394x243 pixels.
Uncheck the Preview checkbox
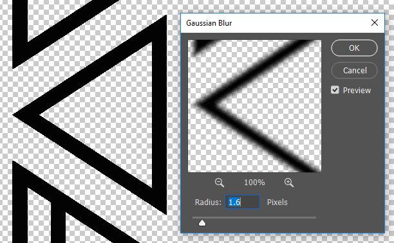tap(335, 90)
